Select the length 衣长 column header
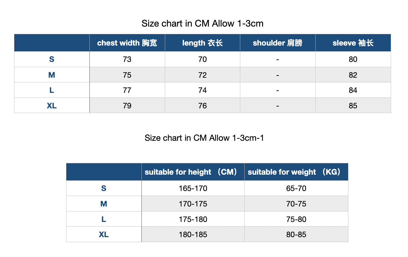 (x=203, y=43)
